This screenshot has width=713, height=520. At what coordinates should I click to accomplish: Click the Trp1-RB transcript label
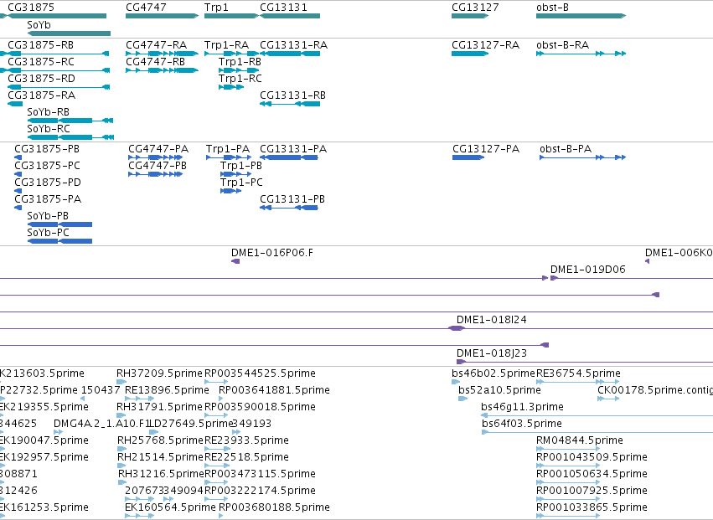(240, 62)
